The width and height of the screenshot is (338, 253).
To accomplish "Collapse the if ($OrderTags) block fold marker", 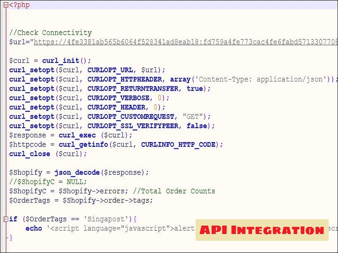I will click(x=5, y=219).
